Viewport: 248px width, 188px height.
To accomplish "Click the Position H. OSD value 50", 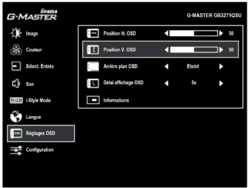I will click(x=231, y=33).
